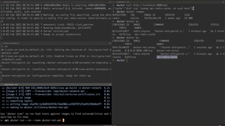Viewport: 225px width, 126px height.
Task: Click 'Getting the checksum' nginx info line
Action: pyautogui.click(x=56, y=51)
